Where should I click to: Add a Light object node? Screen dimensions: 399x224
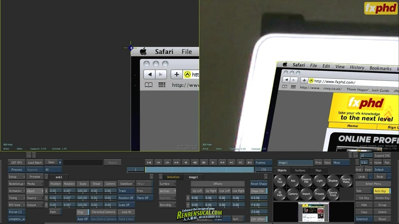point(320,181)
